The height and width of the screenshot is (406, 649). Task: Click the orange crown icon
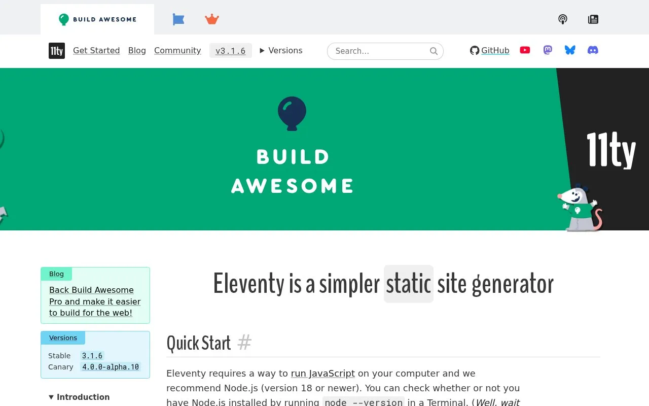click(212, 19)
